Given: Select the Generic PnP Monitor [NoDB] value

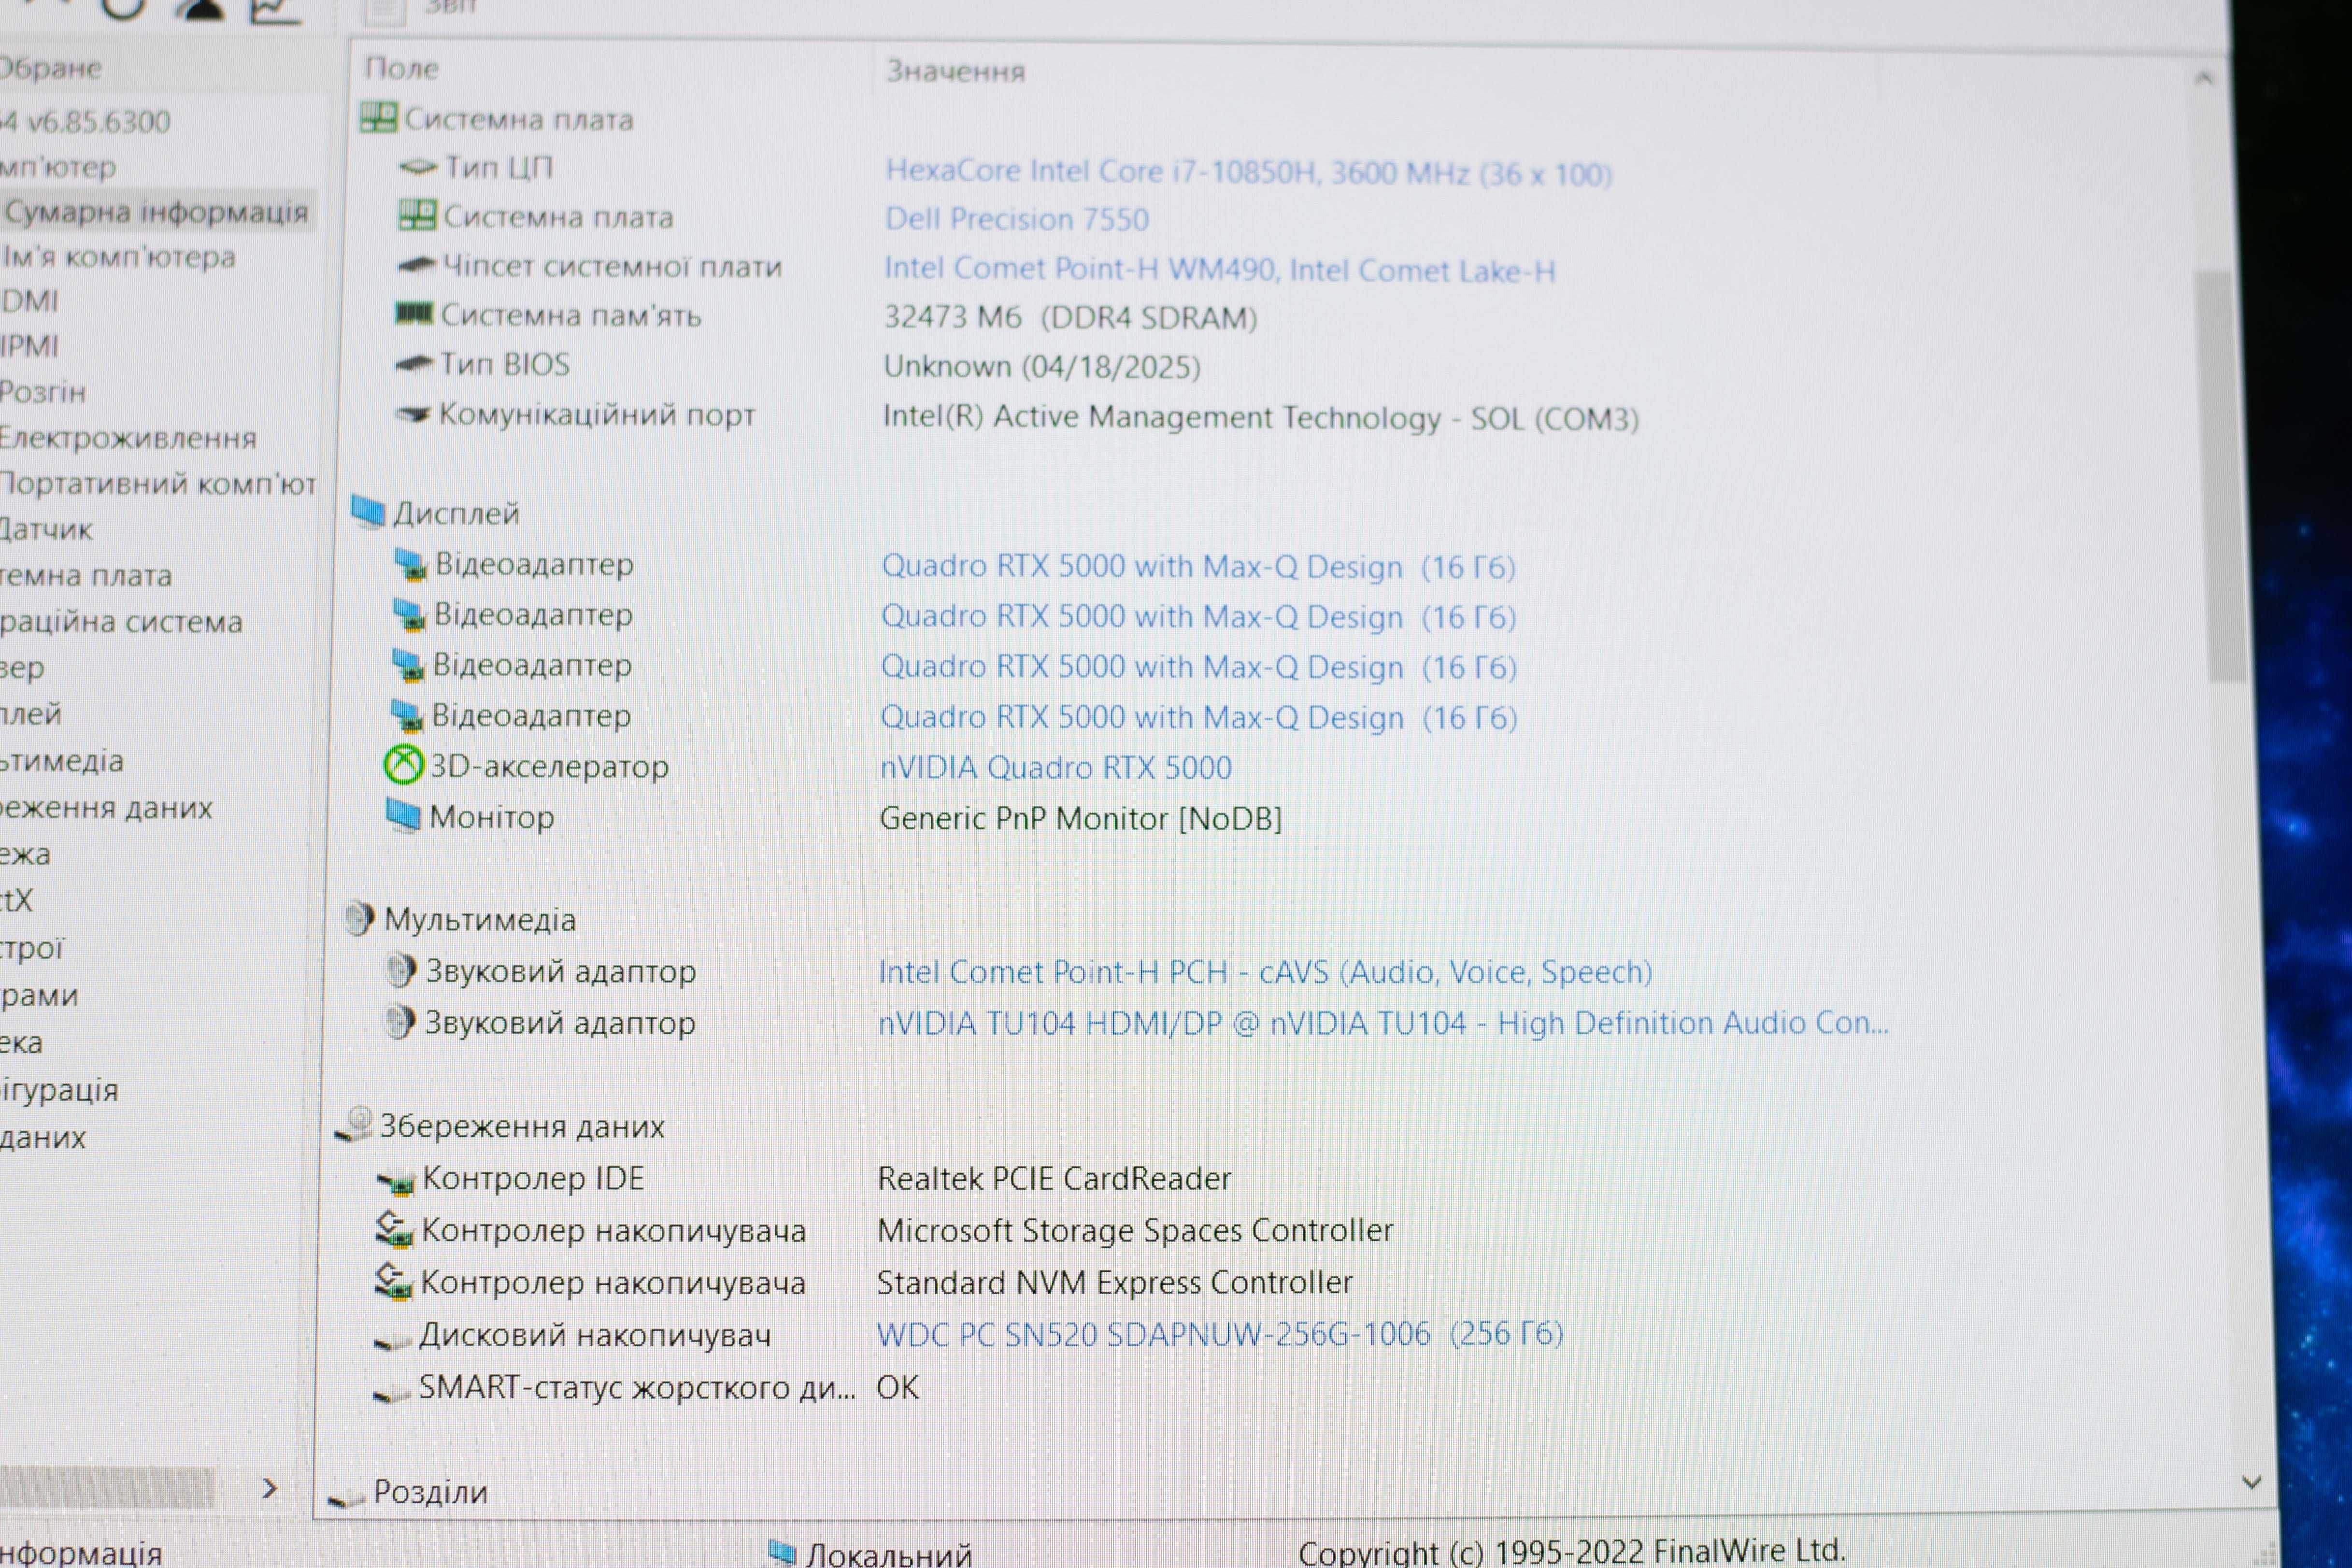Looking at the screenshot, I should coord(1080,818).
